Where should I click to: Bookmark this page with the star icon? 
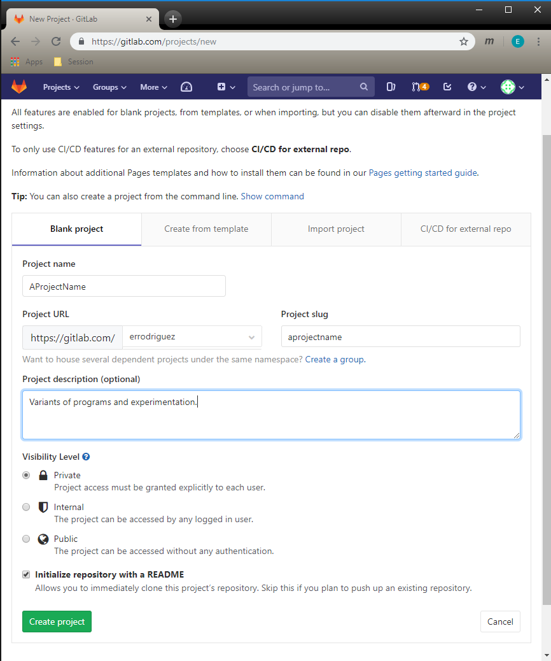tap(464, 41)
